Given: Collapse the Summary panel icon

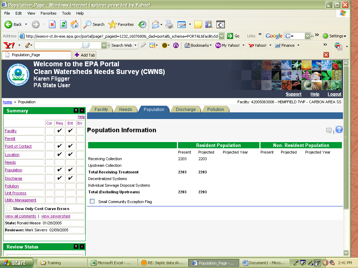Looking at the screenshot, I should 76,111.
